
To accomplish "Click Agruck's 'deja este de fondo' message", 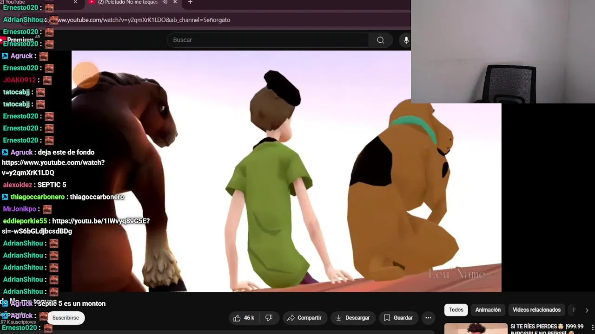I will [66, 152].
